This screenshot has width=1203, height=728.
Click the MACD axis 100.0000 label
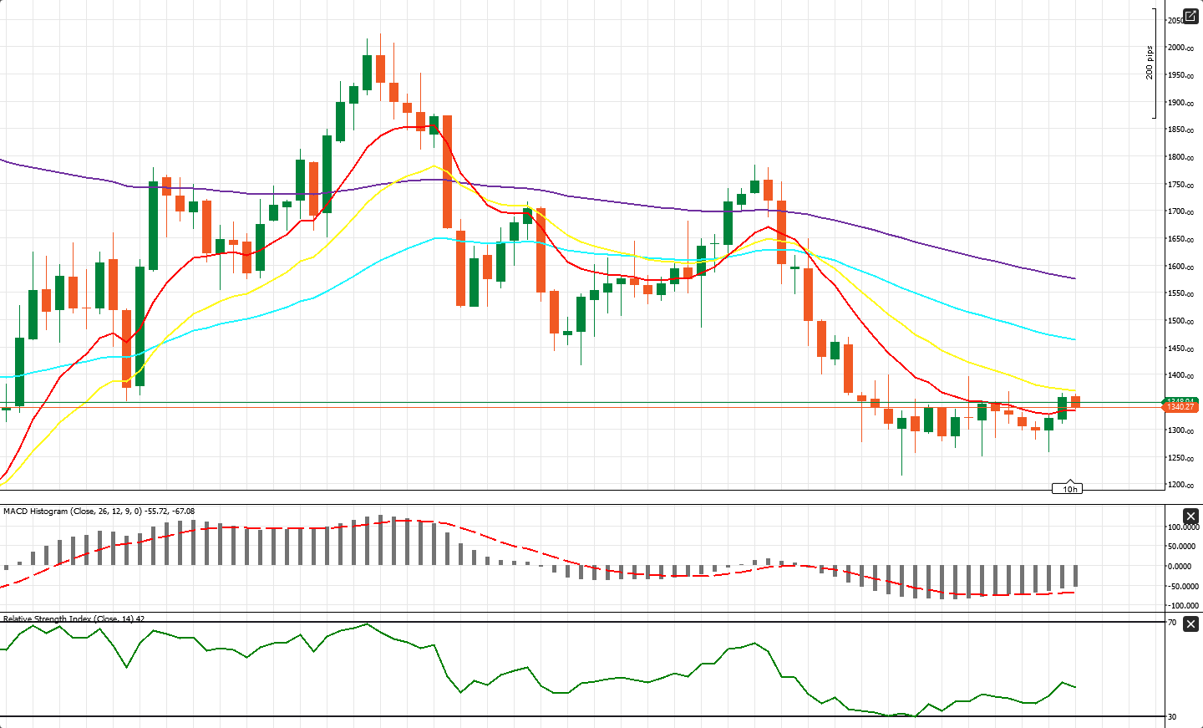click(x=1183, y=527)
